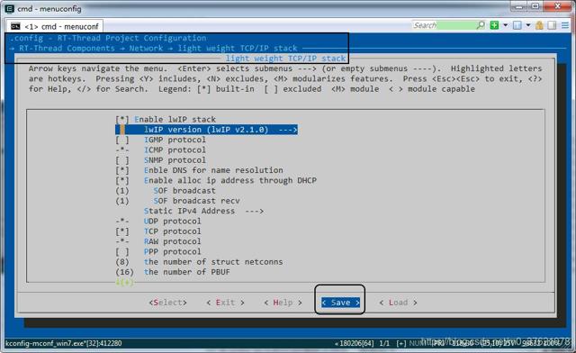The width and height of the screenshot is (576, 353).
Task: Click kconfig-mconf_win7.exe status bar entry
Action: tap(64, 343)
